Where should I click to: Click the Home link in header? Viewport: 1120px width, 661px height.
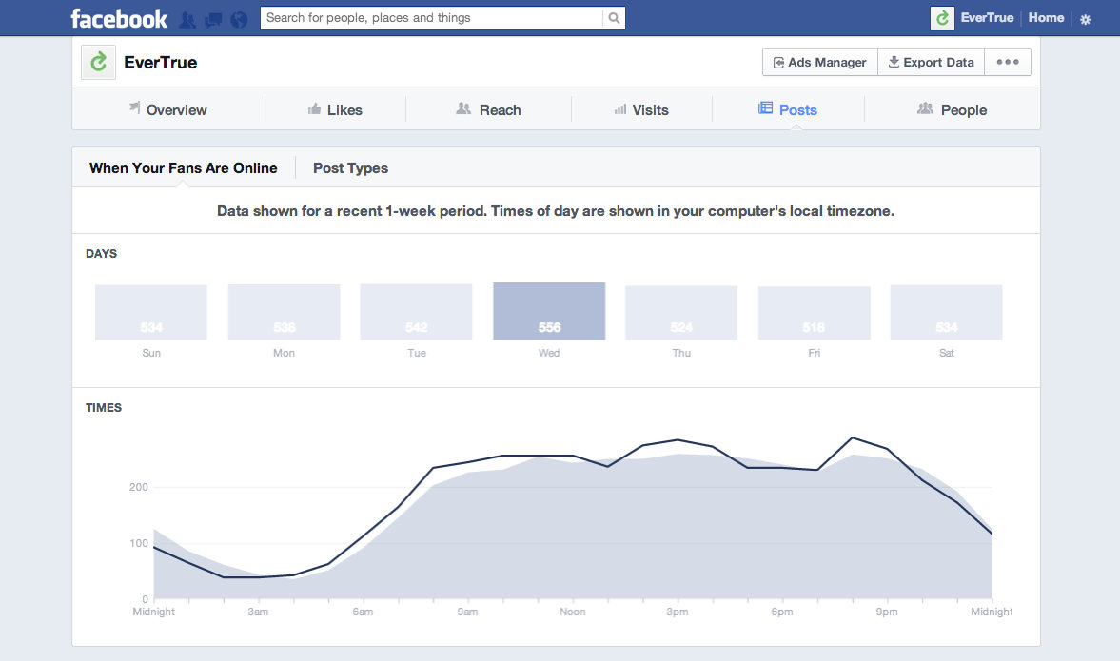coord(1046,18)
